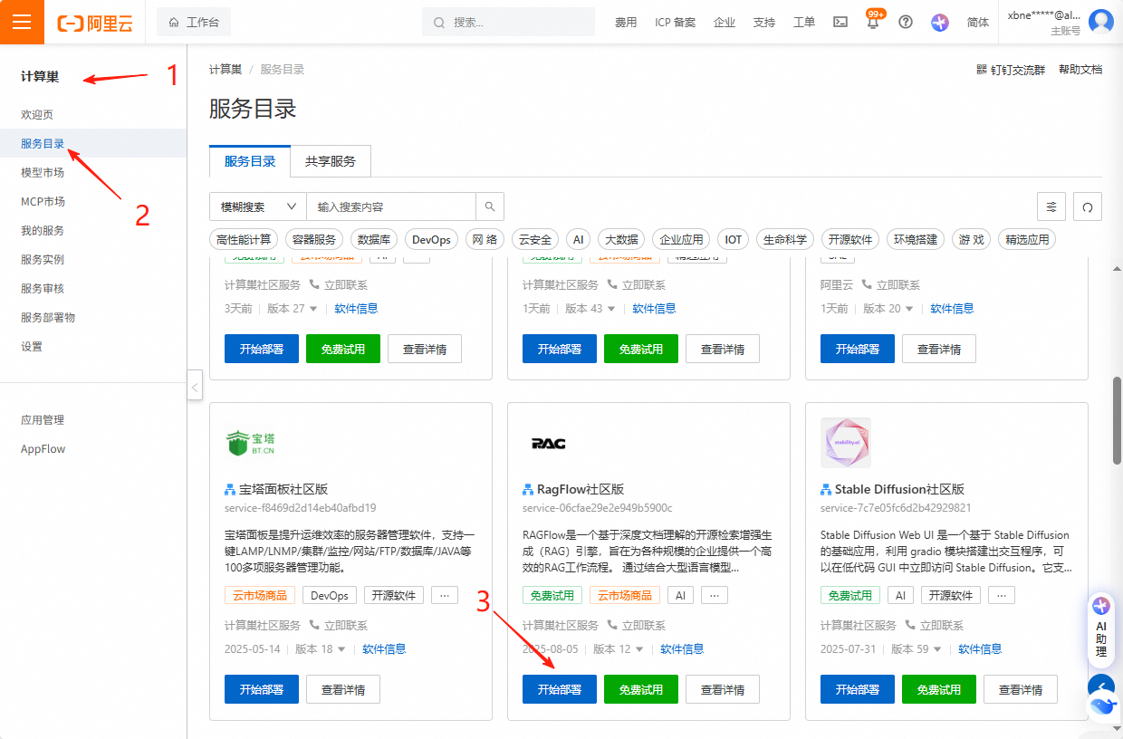
Task: Open the help question mark icon
Action: pos(906,23)
